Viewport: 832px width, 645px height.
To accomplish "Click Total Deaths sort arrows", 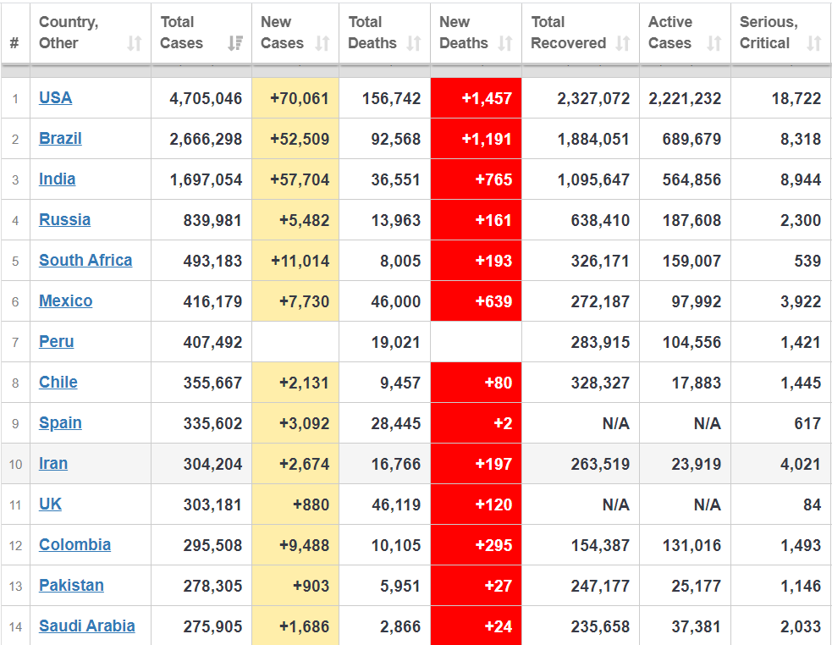I will pos(413,43).
